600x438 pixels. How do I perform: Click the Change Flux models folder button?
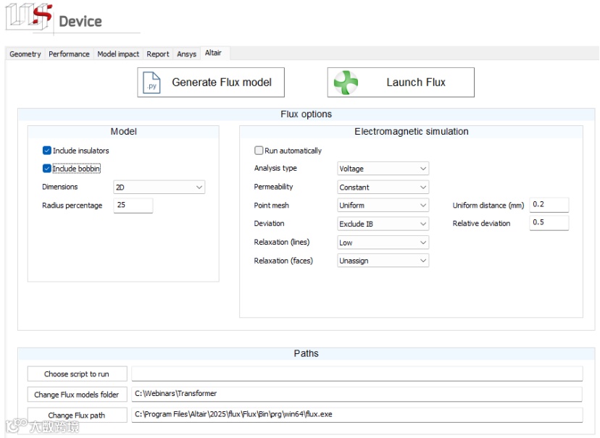tap(77, 395)
